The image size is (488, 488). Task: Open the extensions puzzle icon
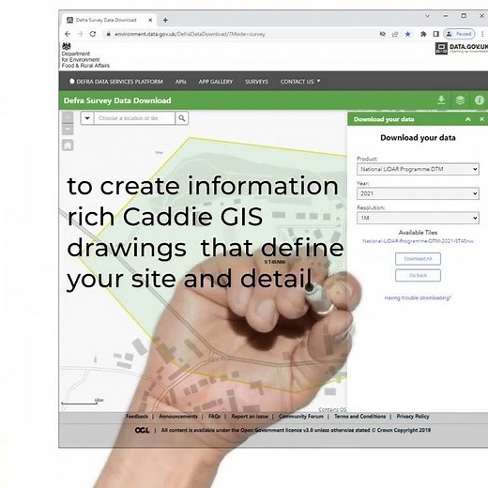pos(423,34)
